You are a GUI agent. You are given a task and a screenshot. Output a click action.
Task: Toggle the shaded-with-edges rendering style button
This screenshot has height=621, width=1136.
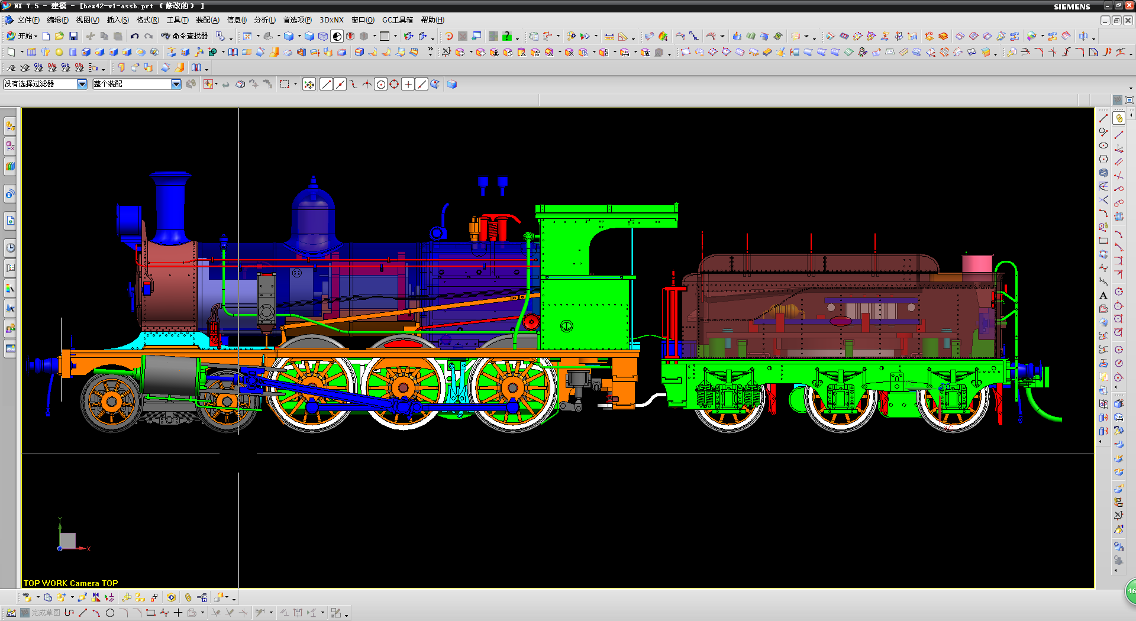click(309, 37)
